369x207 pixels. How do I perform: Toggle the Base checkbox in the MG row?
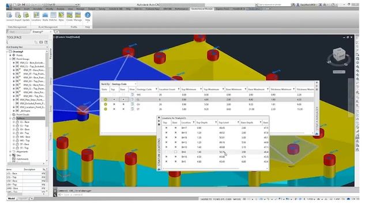pos(123,94)
